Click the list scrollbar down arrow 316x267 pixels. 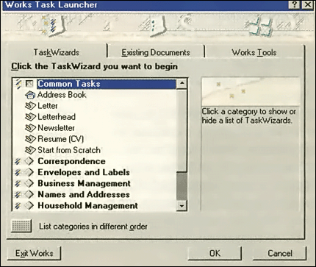[x=182, y=206]
